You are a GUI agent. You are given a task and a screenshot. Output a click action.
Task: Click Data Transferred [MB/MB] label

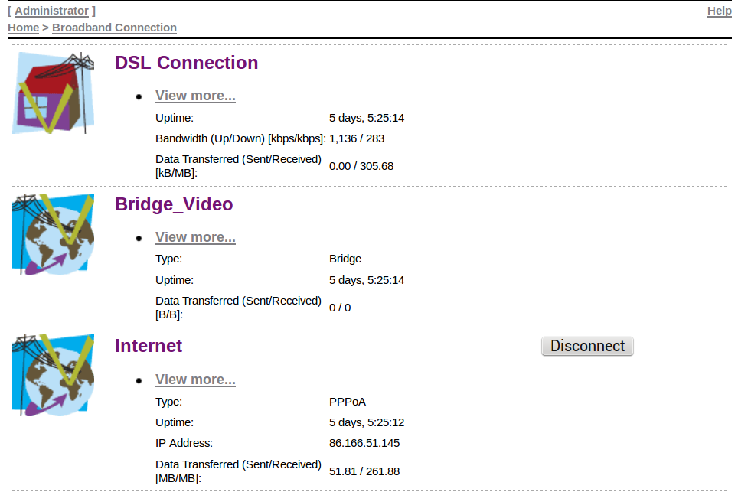[239, 471]
